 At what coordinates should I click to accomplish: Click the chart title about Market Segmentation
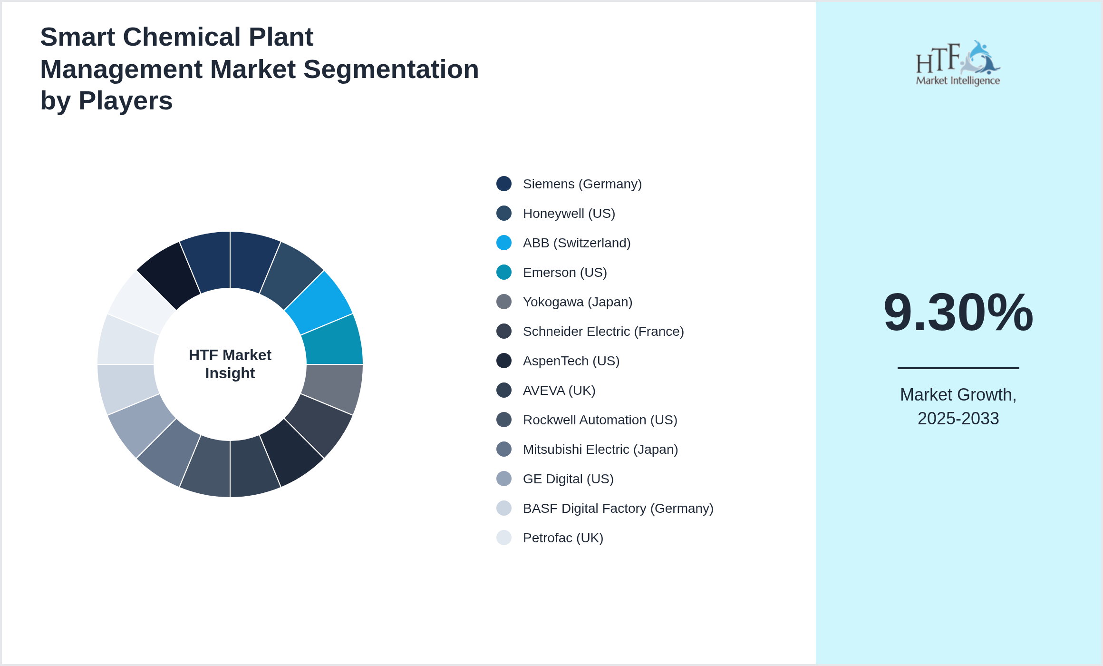pos(260,69)
